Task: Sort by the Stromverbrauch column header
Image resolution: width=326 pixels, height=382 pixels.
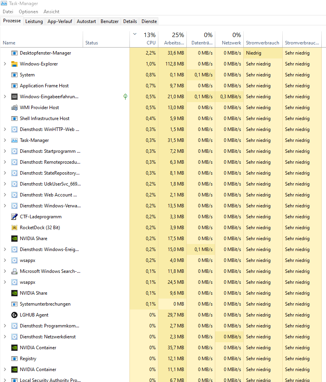Action: 263,39
